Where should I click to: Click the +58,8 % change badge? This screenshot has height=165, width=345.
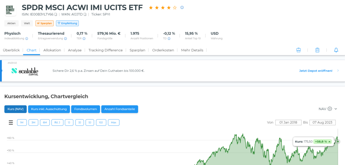click(323, 142)
